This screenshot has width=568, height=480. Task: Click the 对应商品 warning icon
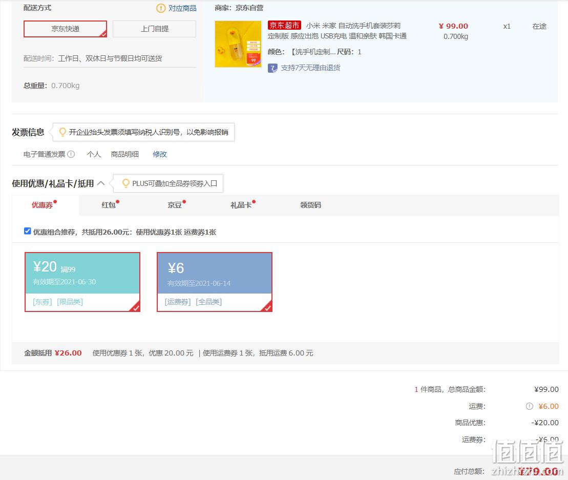(161, 8)
